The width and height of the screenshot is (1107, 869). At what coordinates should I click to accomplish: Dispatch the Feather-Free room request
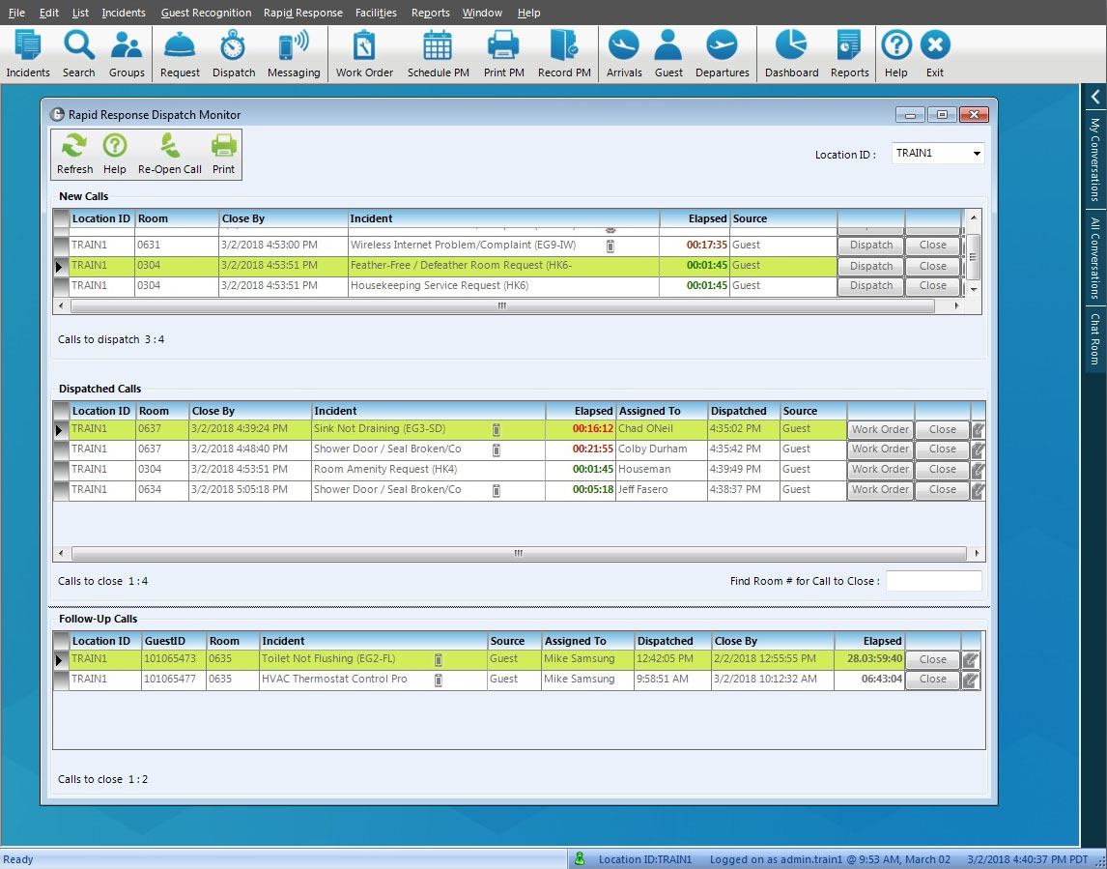pos(871,266)
